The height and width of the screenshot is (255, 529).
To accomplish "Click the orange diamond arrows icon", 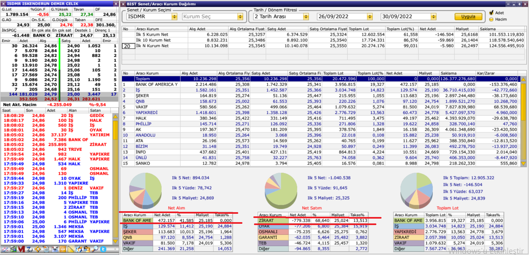I will pos(38,249).
